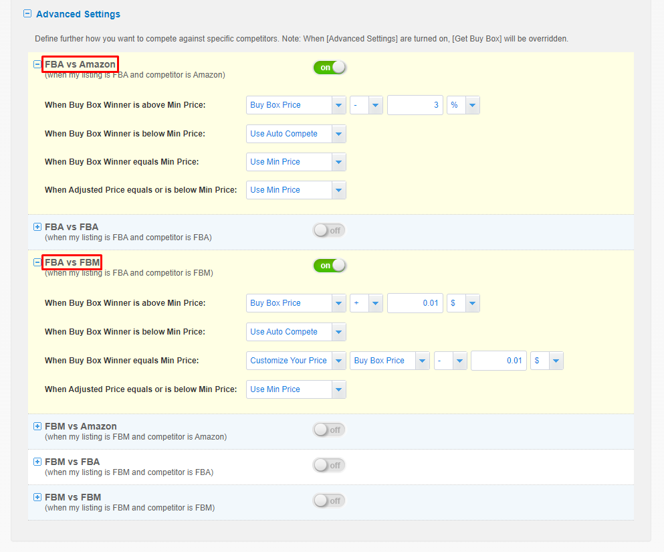Expand the FBM vs FBA section
This screenshot has height=552, width=664.
pos(37,462)
